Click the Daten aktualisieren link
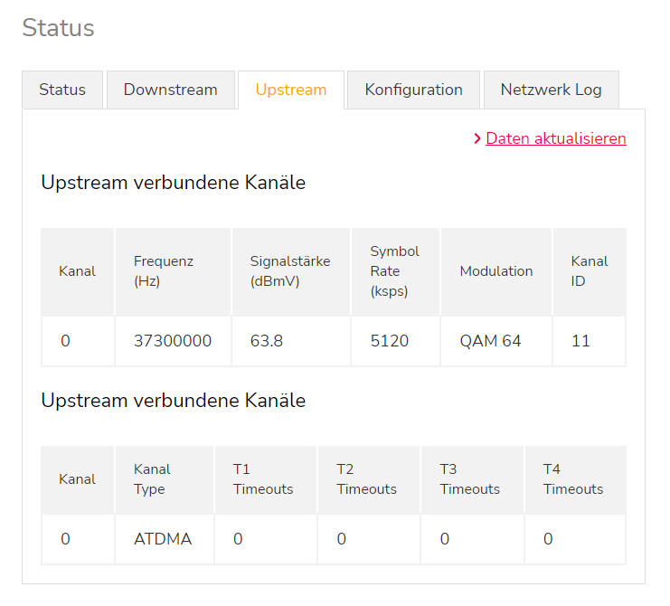This screenshot has height=606, width=670. click(556, 138)
